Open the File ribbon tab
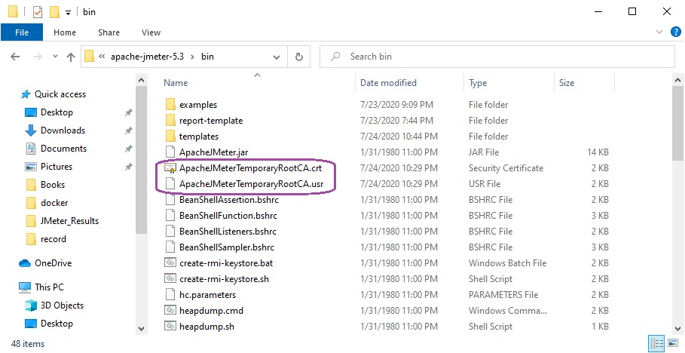 22,32
